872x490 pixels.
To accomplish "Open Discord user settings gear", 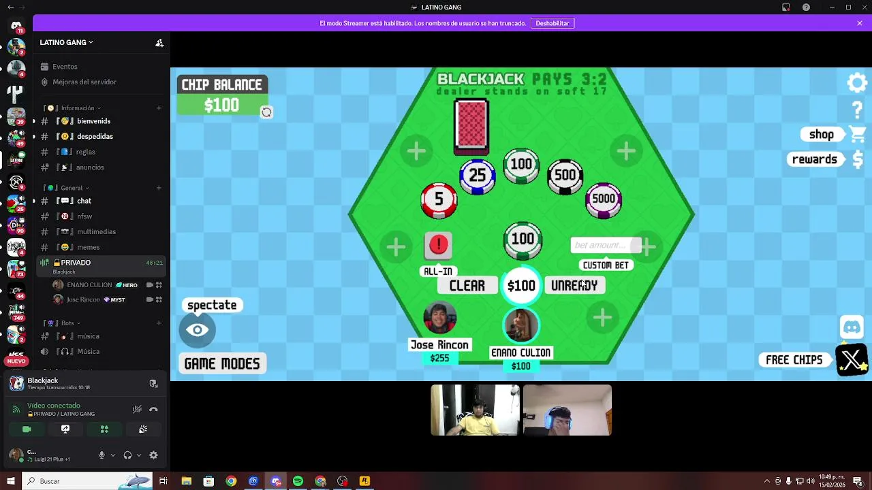I will (x=153, y=455).
